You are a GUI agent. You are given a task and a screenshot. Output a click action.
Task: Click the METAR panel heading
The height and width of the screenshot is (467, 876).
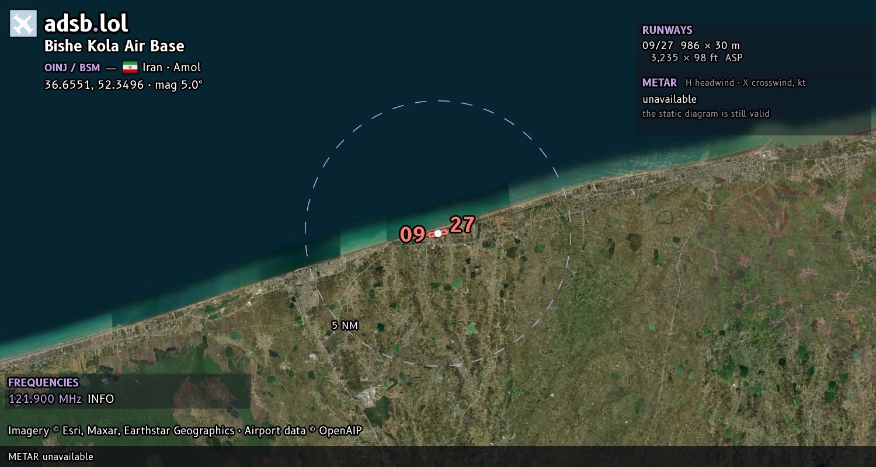pyautogui.click(x=660, y=83)
